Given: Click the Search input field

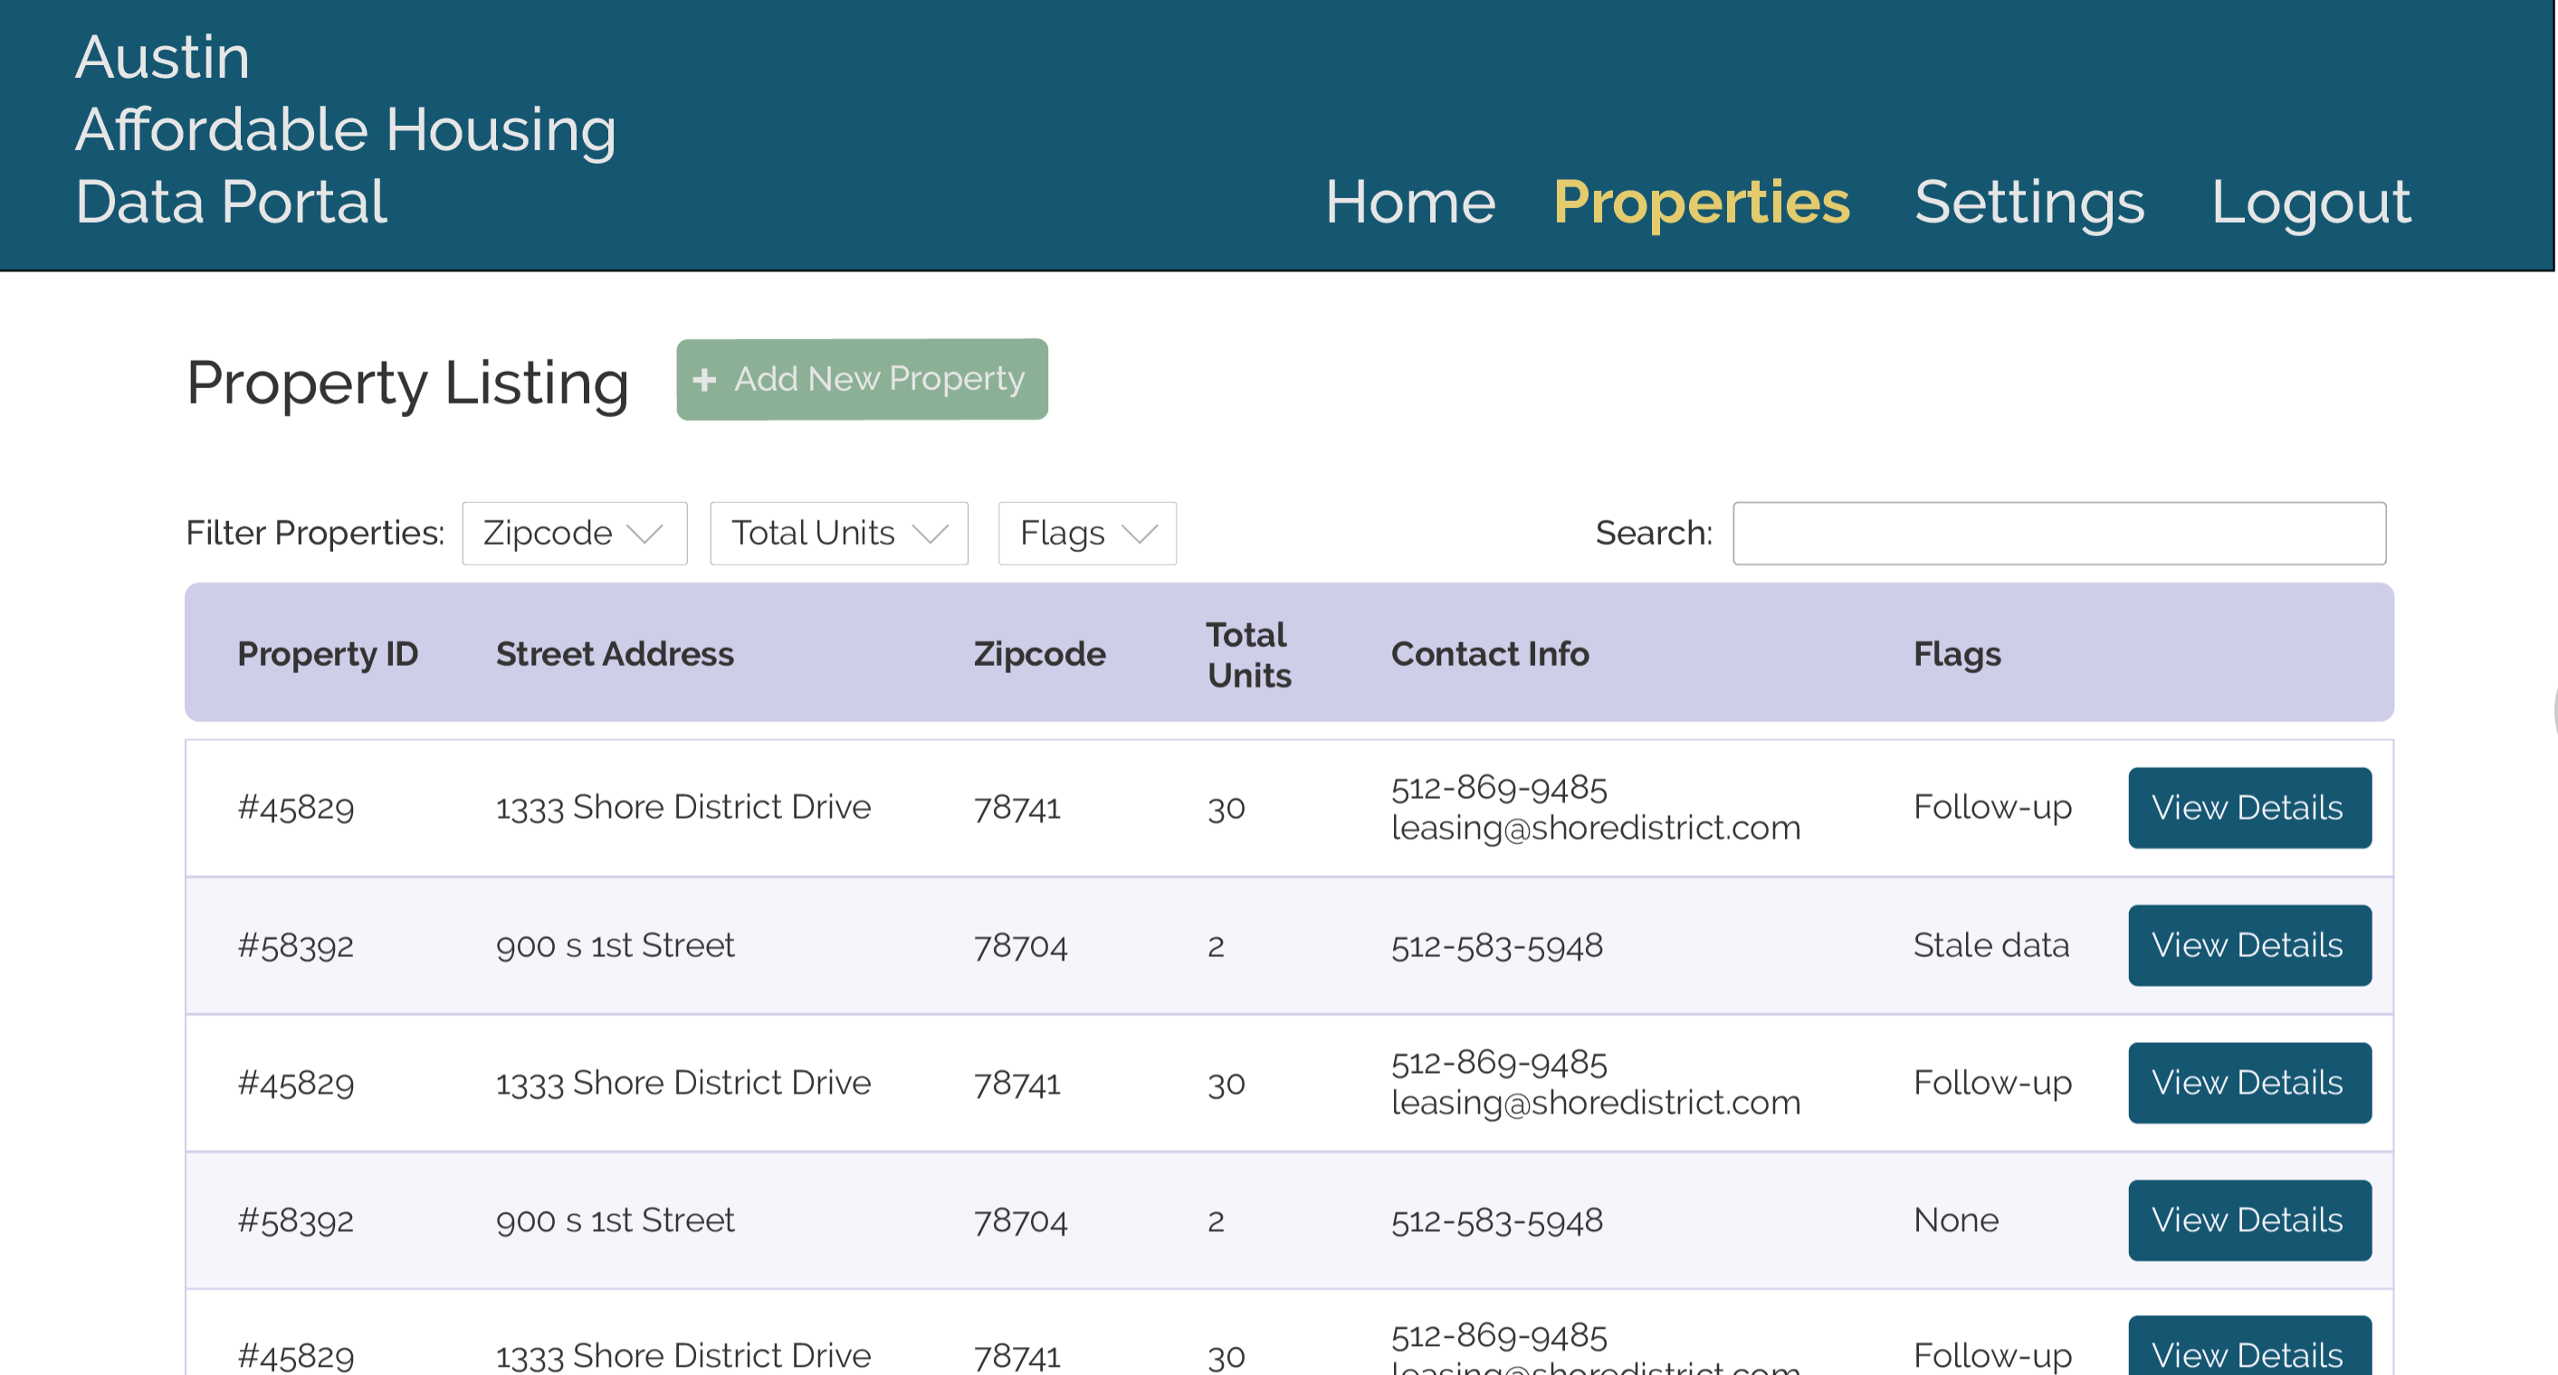Looking at the screenshot, I should tap(2059, 533).
